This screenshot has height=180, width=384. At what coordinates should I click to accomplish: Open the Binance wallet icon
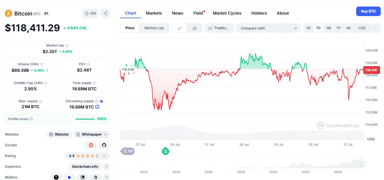pyautogui.click(x=56, y=177)
